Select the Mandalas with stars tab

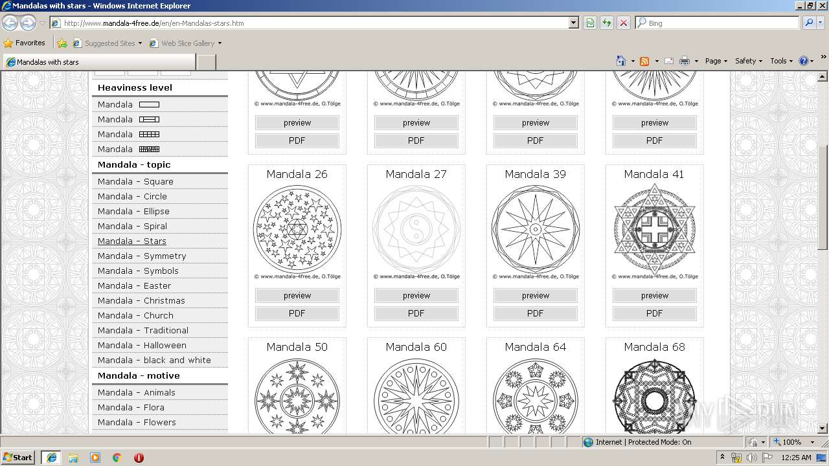tap(99, 62)
